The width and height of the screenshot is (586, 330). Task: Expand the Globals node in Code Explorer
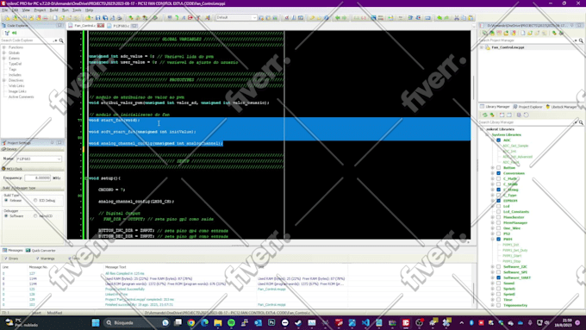click(4, 53)
